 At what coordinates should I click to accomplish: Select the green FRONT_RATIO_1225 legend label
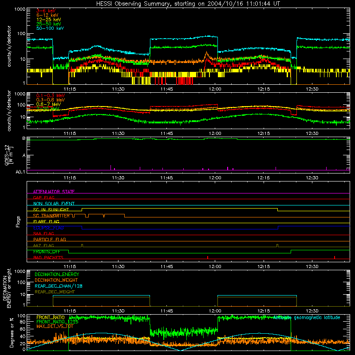[57, 322]
